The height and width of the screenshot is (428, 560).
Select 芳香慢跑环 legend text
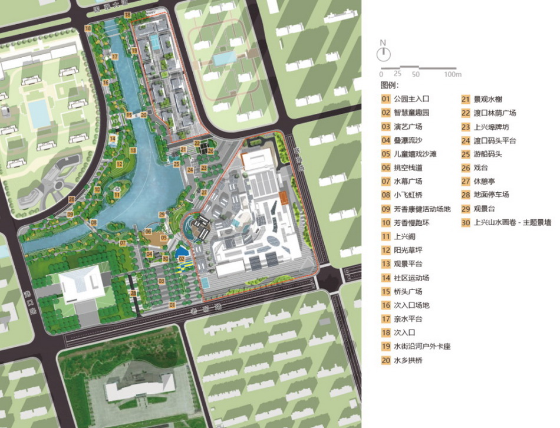[x=411, y=223]
